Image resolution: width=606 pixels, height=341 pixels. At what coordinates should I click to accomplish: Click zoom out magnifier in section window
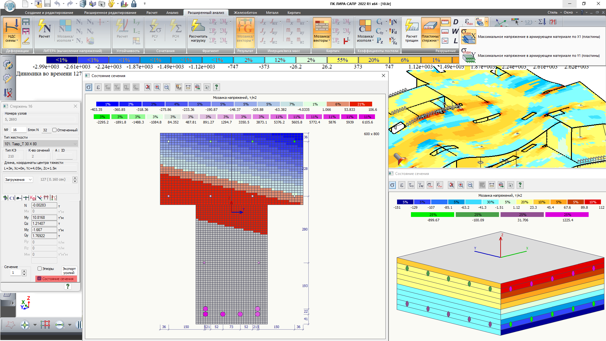coord(167,87)
